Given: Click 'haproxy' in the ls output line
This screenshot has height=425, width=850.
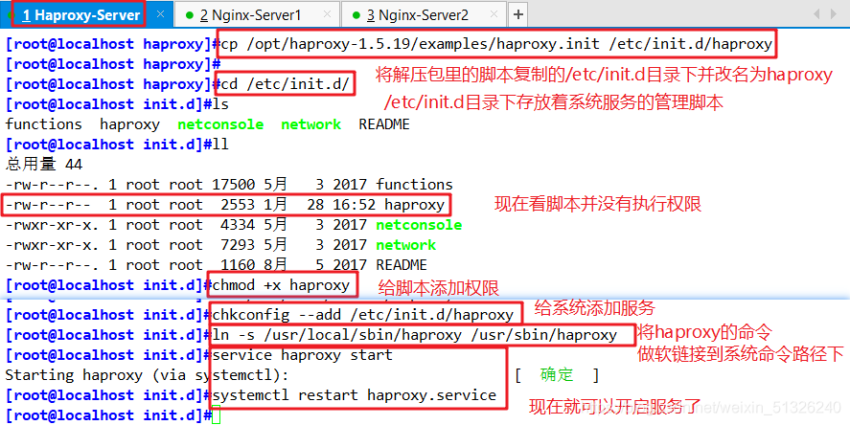Looking at the screenshot, I should pos(129,125).
